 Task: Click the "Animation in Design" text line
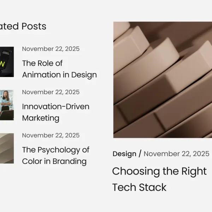coord(59,75)
